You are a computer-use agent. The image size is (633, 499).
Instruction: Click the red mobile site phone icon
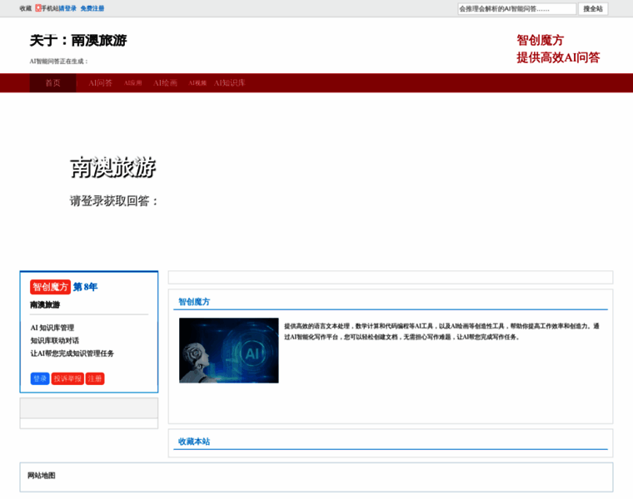click(x=38, y=8)
